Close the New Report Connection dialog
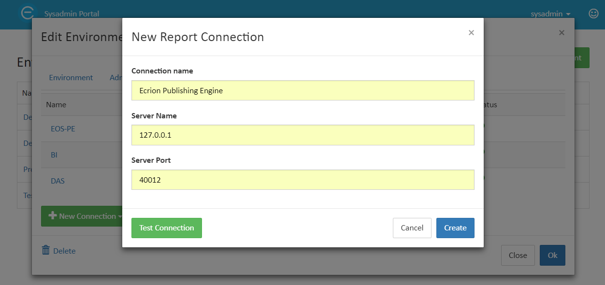Screen dimensions: 605x285 (471, 33)
